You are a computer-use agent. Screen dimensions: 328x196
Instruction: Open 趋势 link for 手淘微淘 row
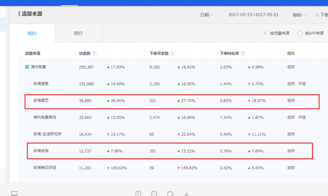coord(291,151)
